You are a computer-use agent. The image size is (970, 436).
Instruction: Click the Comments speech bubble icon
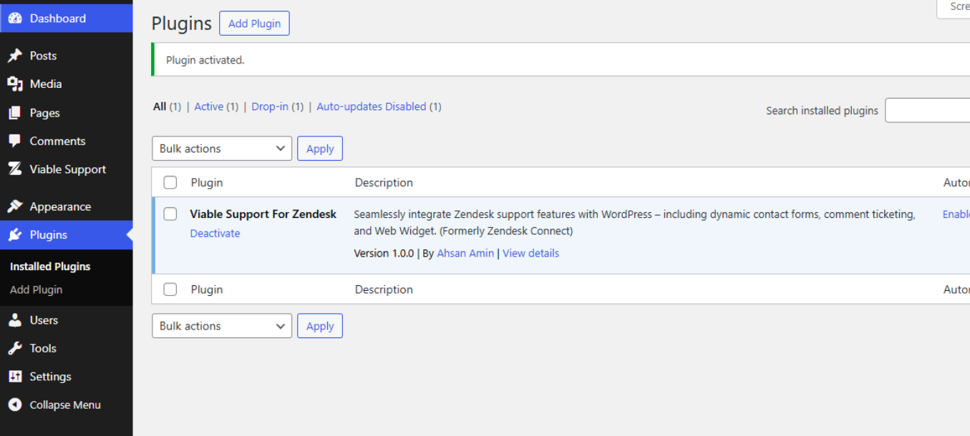15,142
